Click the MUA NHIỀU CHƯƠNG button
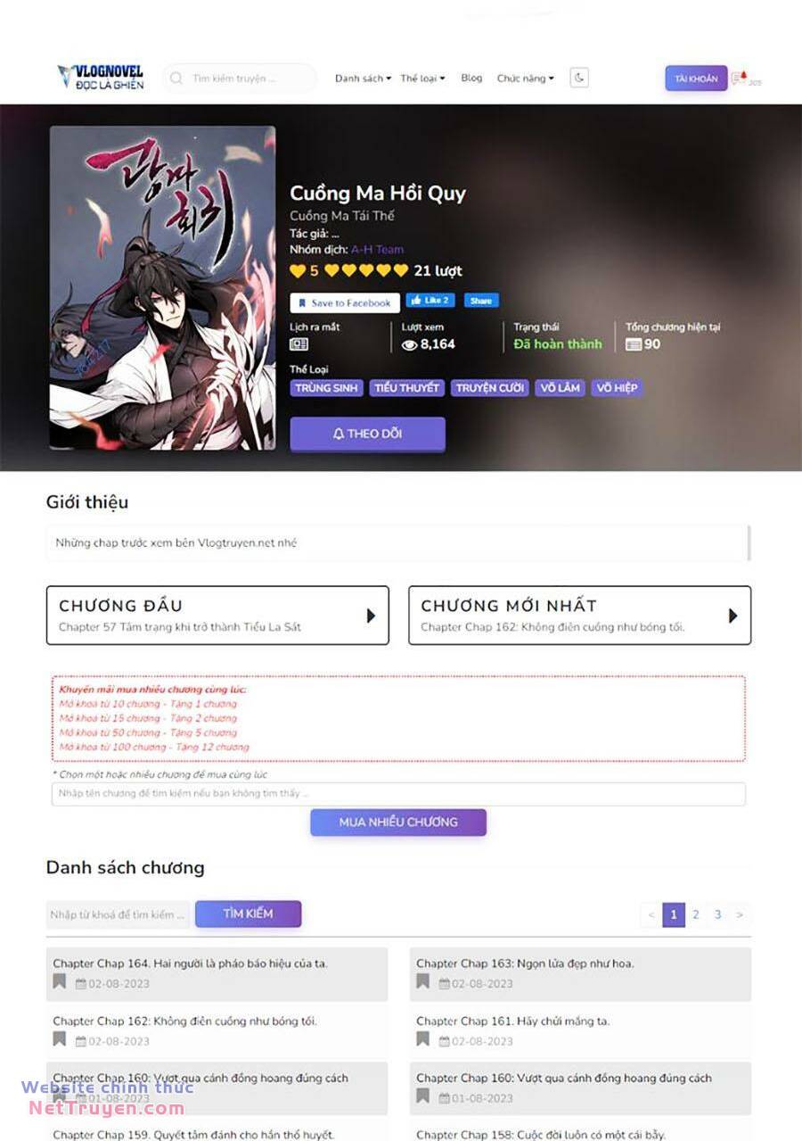The width and height of the screenshot is (802, 1141). pos(398,823)
